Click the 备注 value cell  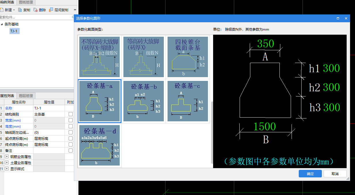pyautogui.click(x=49, y=151)
